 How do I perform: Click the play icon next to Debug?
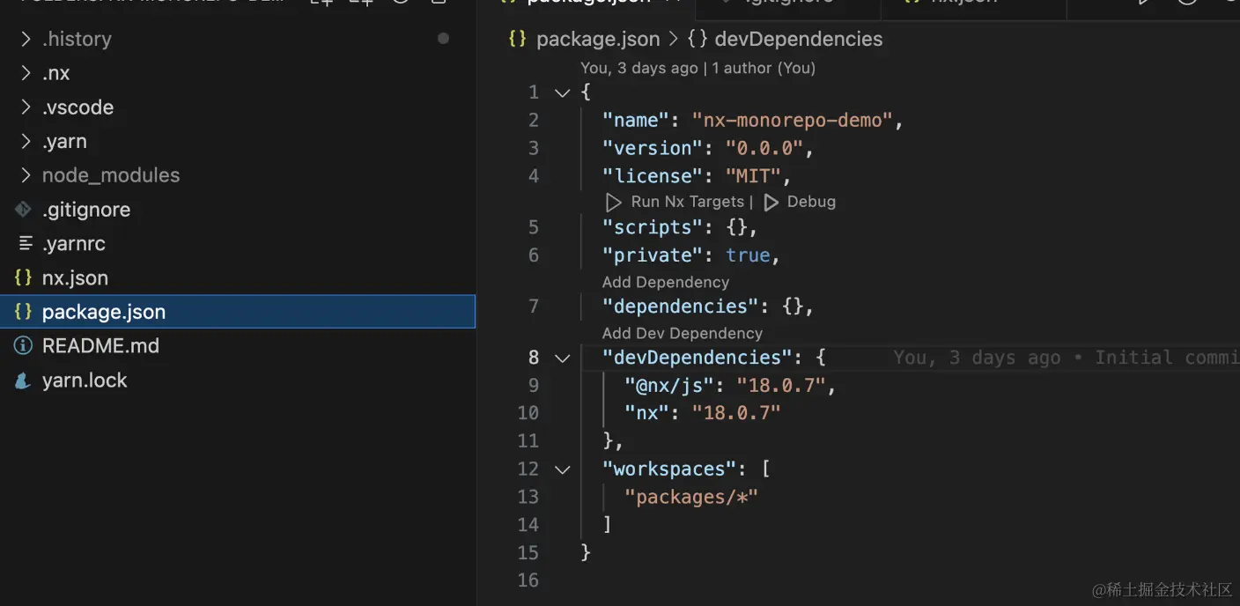click(771, 202)
